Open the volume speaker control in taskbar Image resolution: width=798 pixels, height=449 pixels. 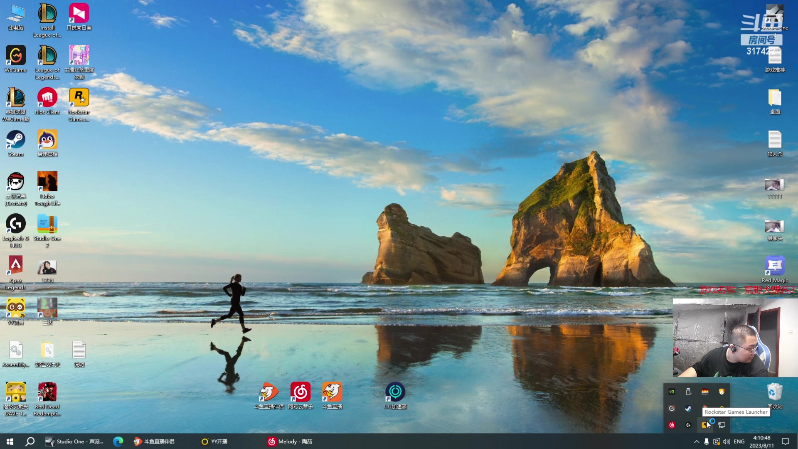click(x=727, y=442)
